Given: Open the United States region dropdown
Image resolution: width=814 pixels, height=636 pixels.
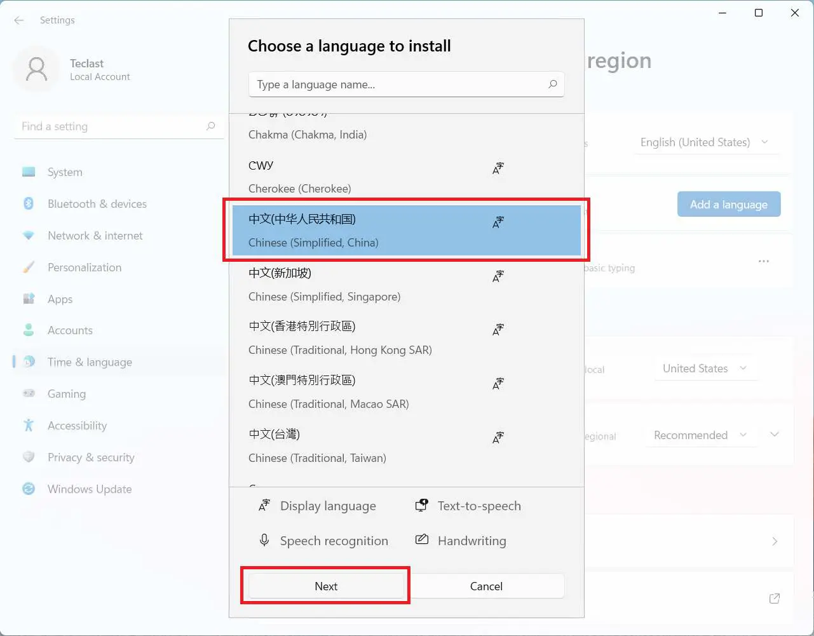Looking at the screenshot, I should [705, 369].
